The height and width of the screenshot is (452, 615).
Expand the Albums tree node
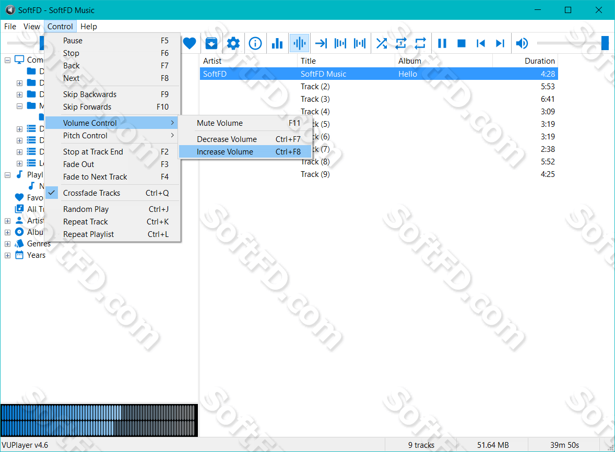pos(7,232)
